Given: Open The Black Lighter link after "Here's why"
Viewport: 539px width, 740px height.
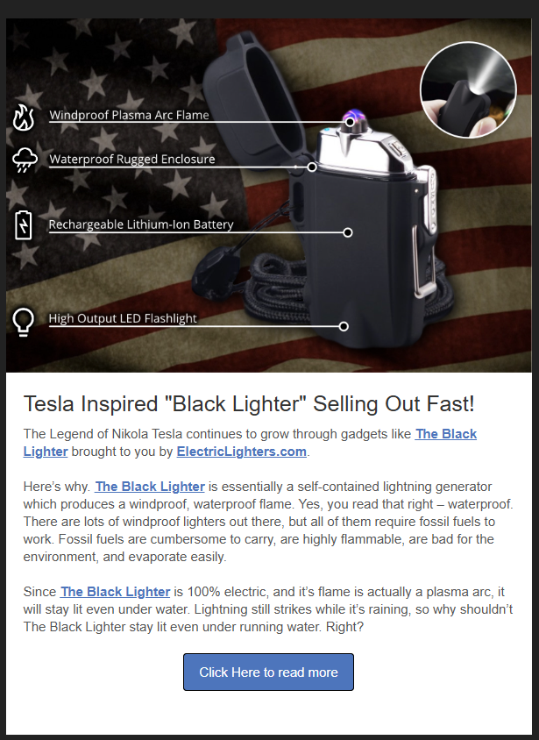Looking at the screenshot, I should point(150,486).
